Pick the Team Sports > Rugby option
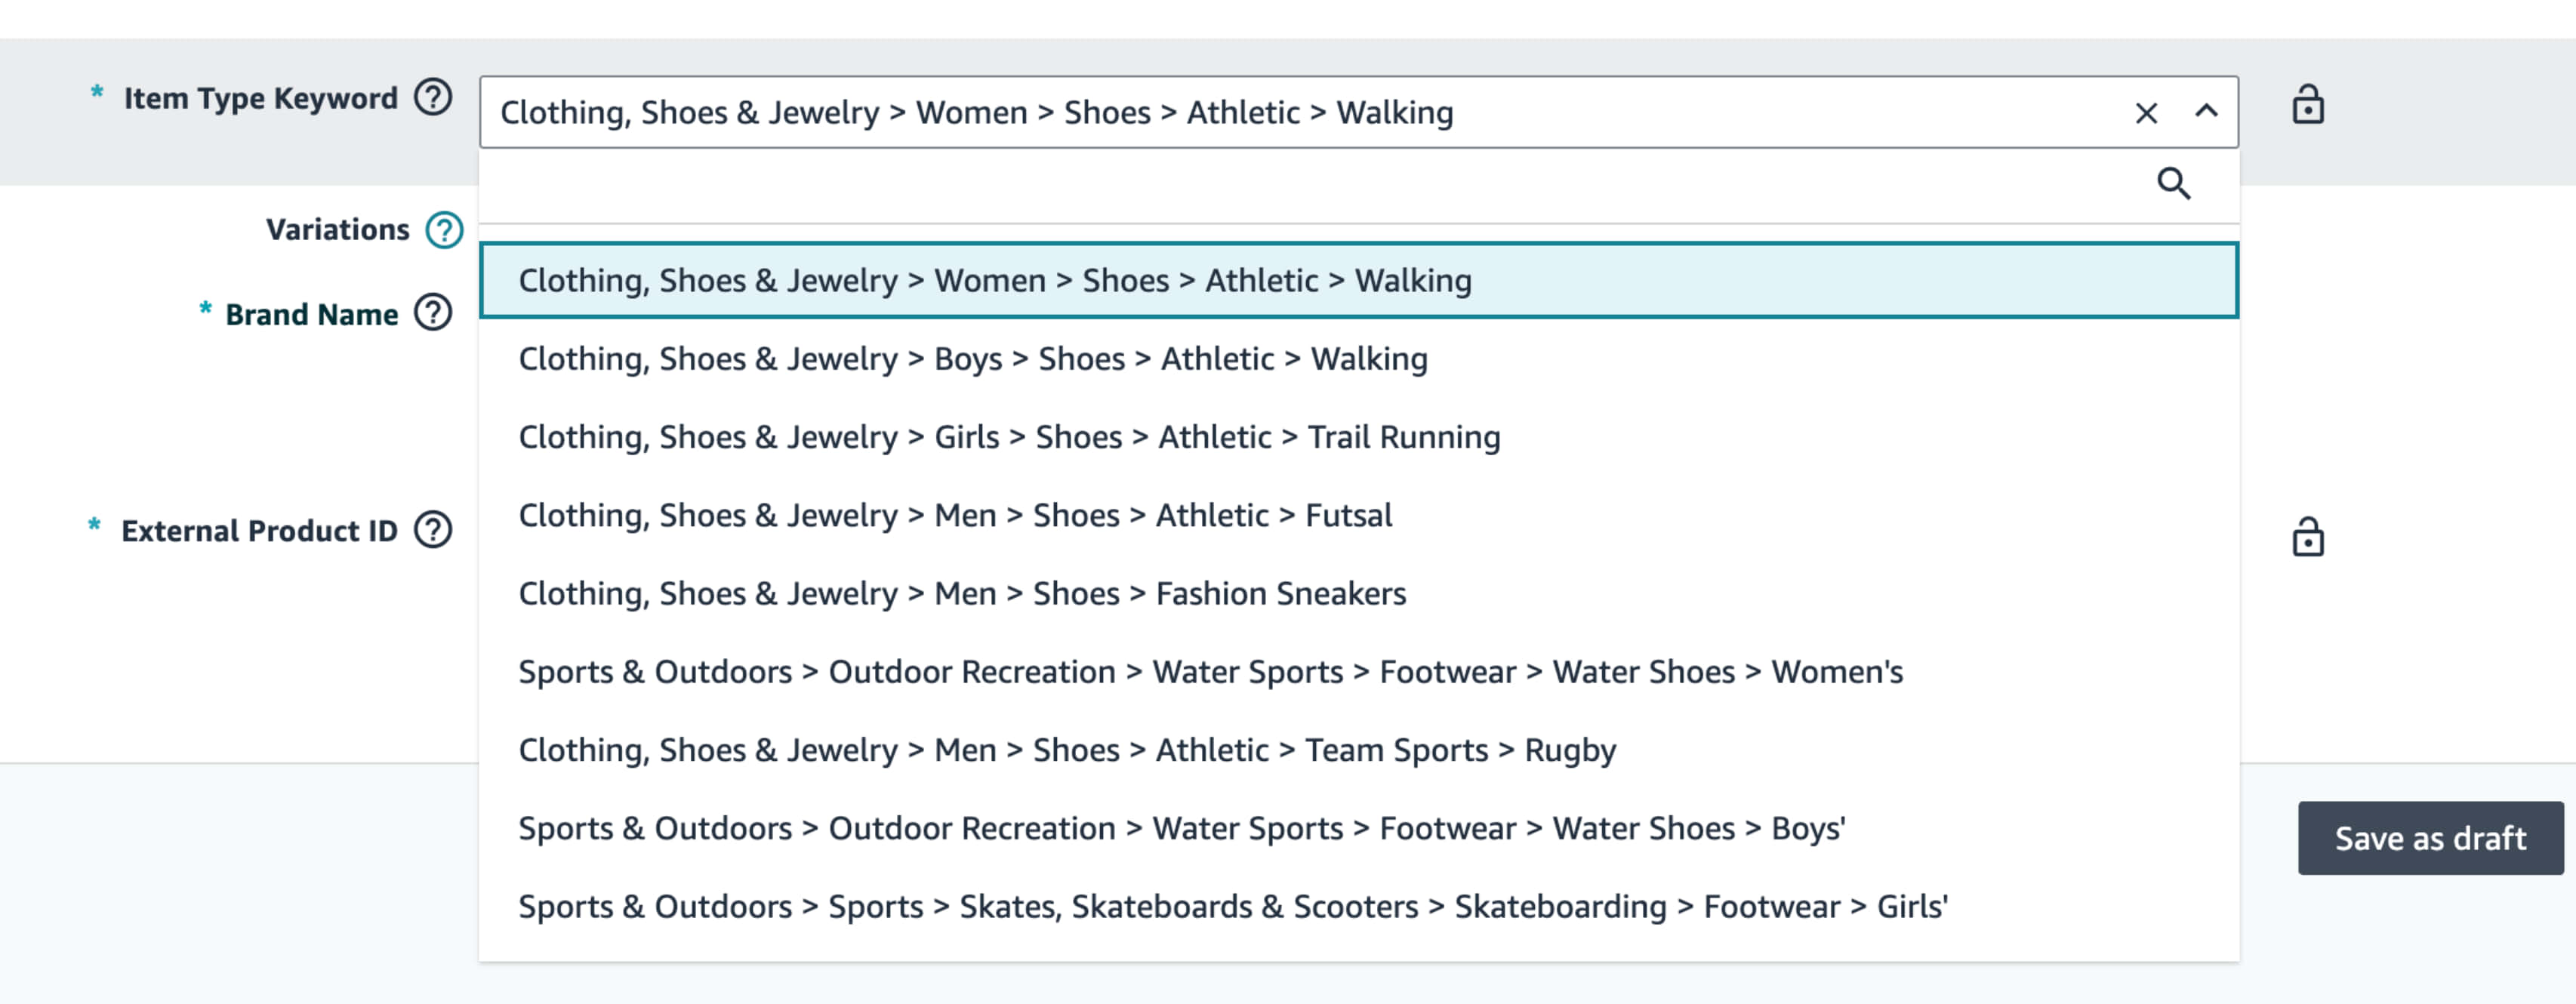The width and height of the screenshot is (2576, 1004). [x=1067, y=750]
